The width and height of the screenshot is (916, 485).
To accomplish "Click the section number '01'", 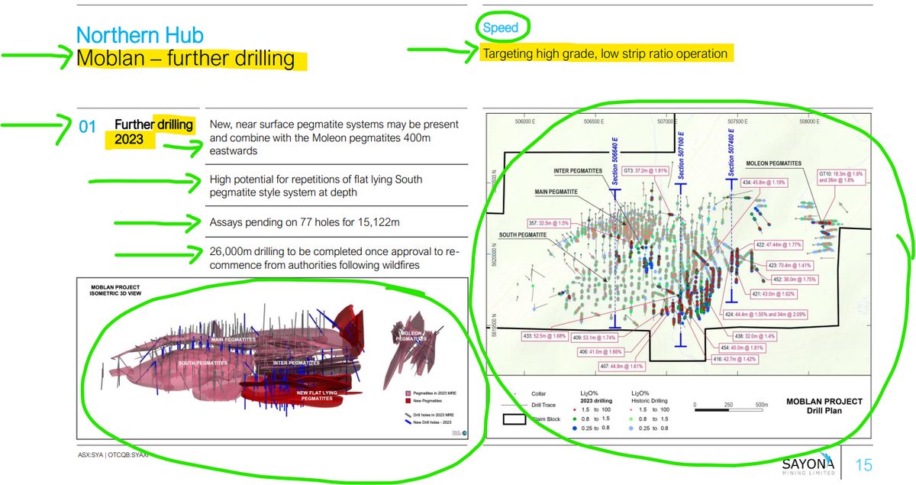I will [89, 128].
